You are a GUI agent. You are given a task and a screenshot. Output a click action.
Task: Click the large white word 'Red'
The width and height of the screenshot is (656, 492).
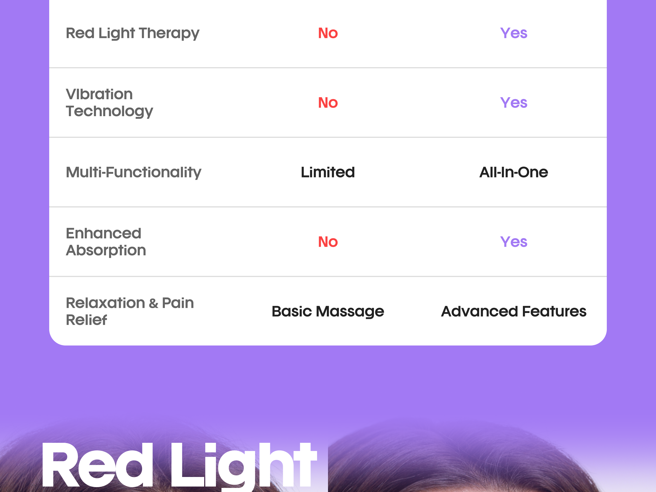(x=97, y=465)
